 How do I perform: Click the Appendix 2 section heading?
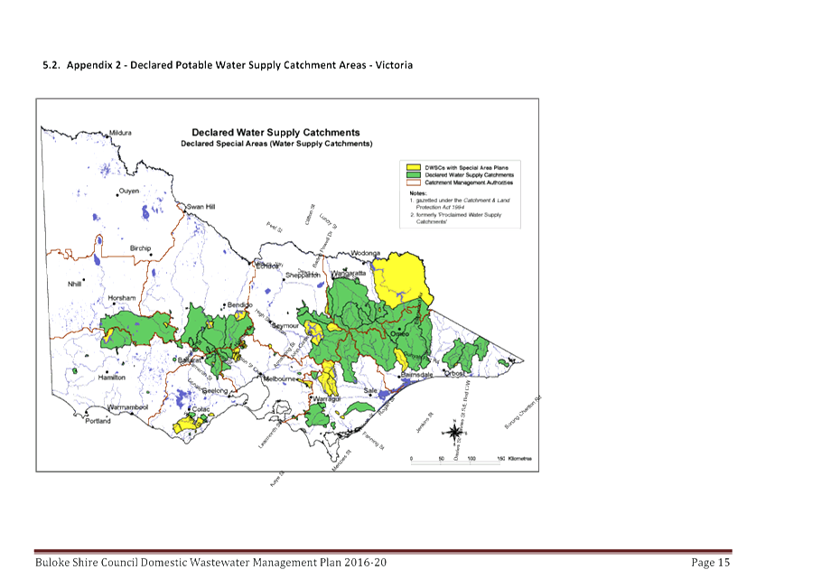(x=228, y=66)
